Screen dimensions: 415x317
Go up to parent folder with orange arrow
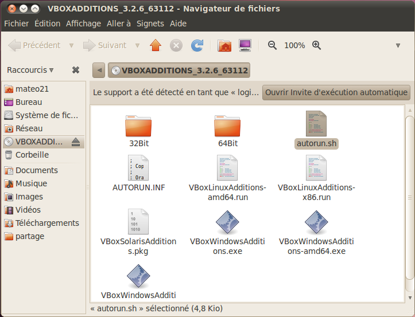156,45
